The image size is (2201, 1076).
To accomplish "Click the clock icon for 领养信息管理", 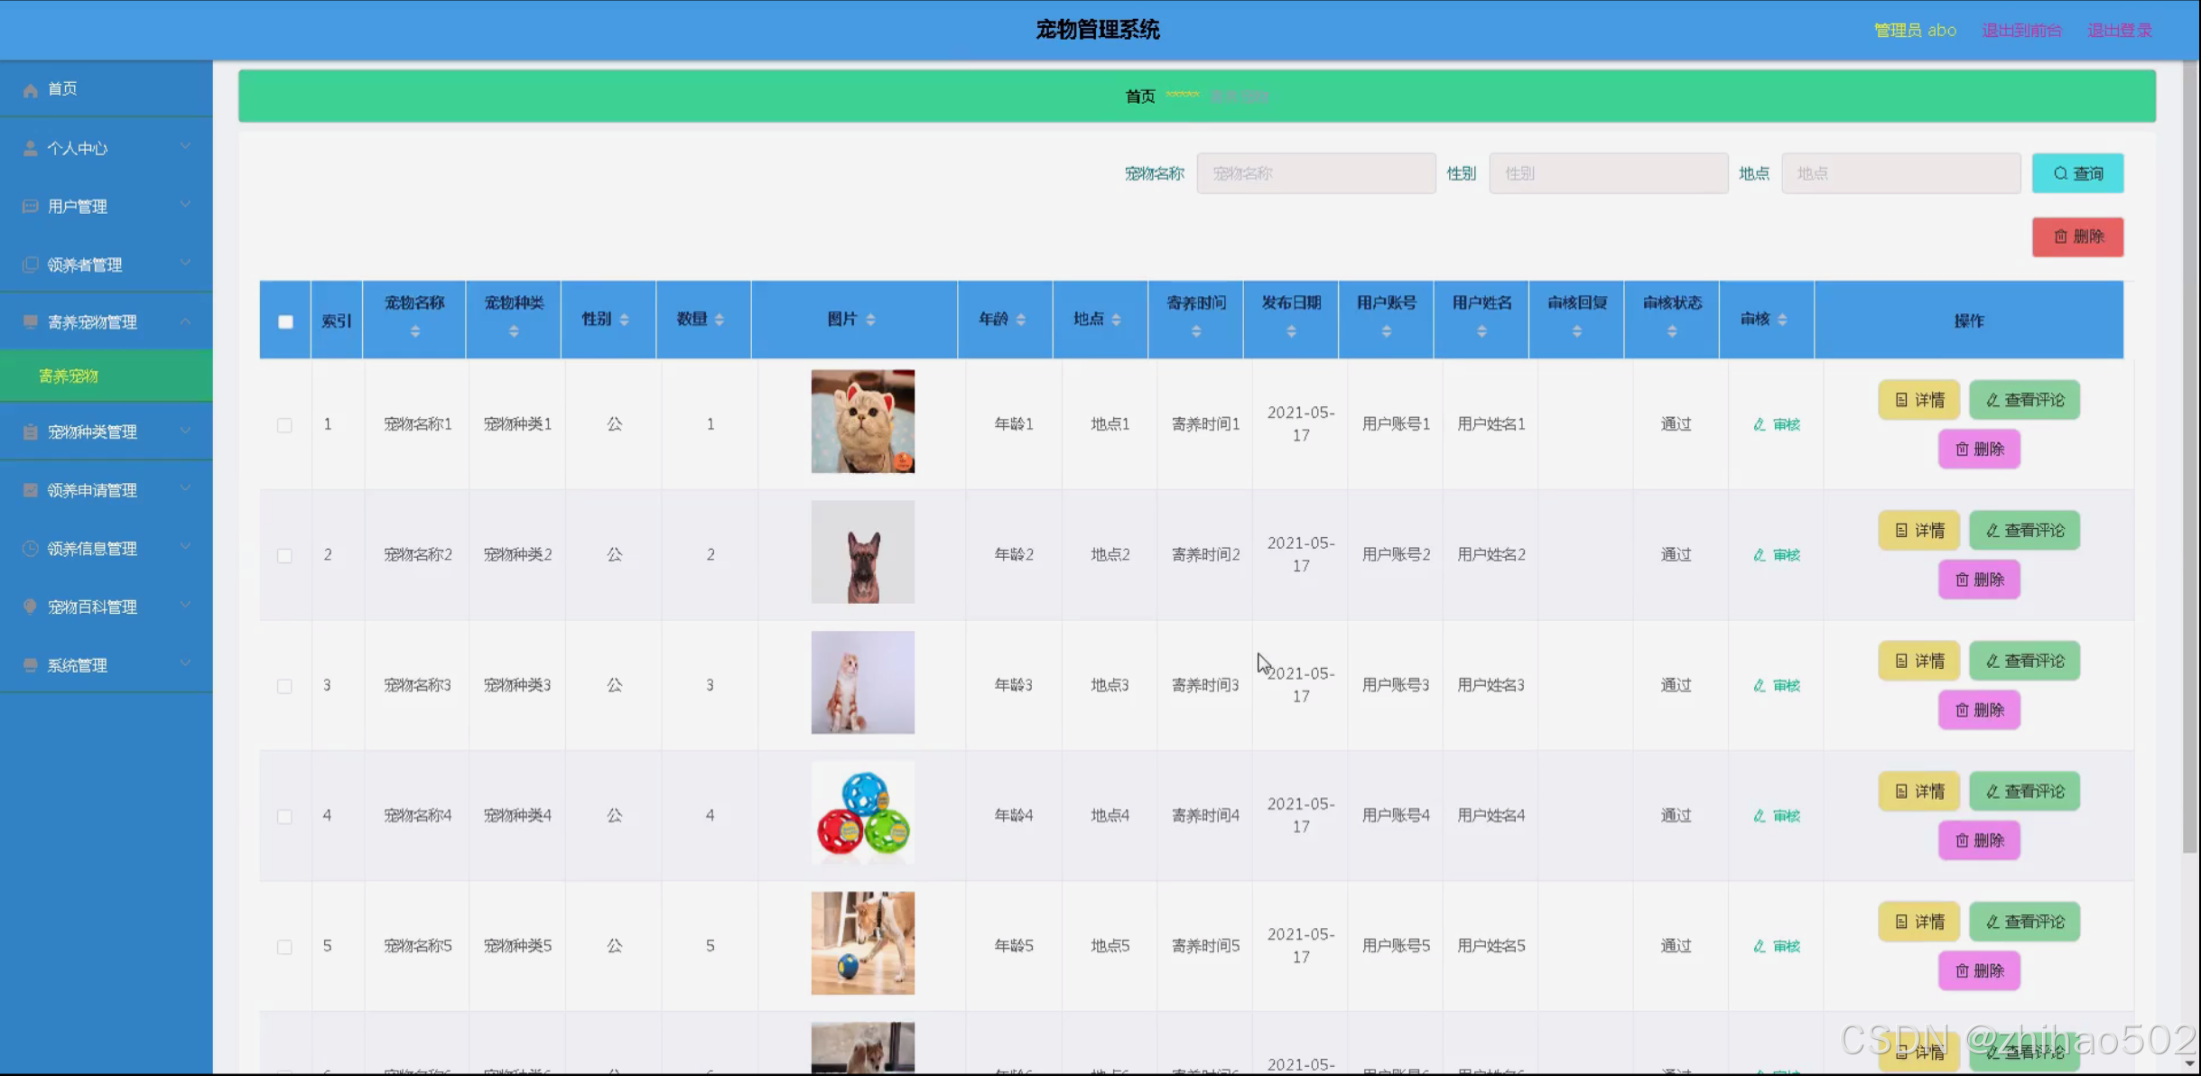I will click(x=31, y=549).
